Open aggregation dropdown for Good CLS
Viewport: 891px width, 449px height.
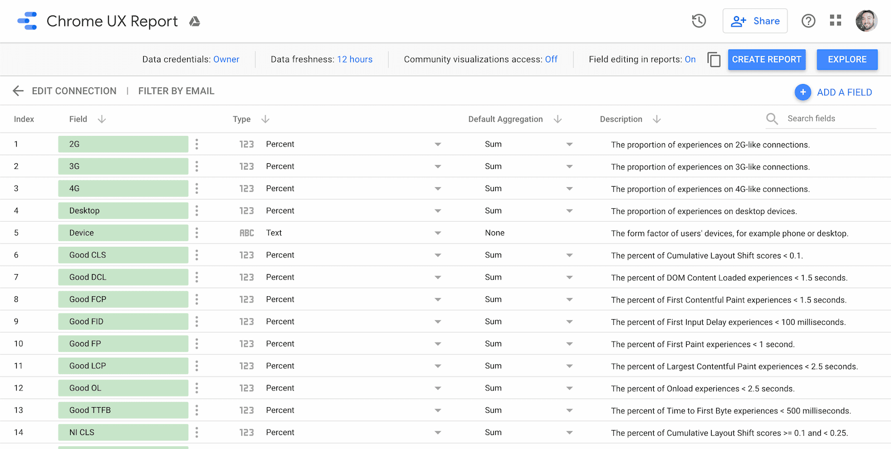tap(569, 255)
